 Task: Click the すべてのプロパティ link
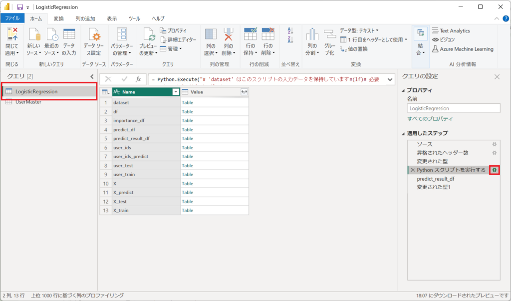point(430,119)
